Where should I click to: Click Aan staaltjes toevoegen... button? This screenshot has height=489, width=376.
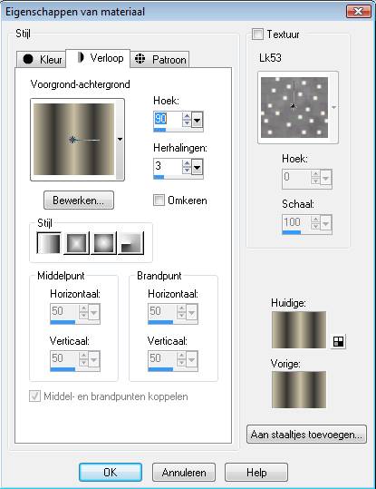click(306, 434)
